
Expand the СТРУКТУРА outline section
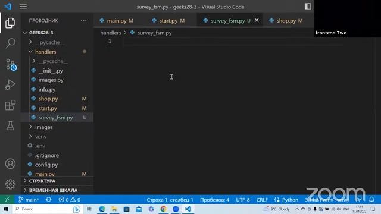pyautogui.click(x=57, y=181)
